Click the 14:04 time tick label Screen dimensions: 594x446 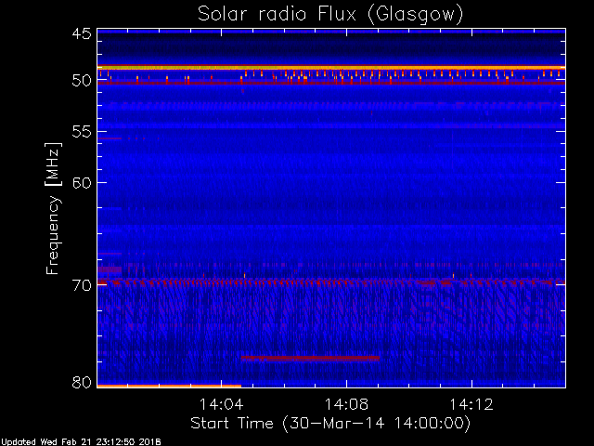[x=221, y=404]
